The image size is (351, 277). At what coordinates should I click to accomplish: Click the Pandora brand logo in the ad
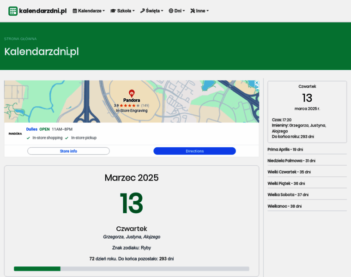click(15, 133)
